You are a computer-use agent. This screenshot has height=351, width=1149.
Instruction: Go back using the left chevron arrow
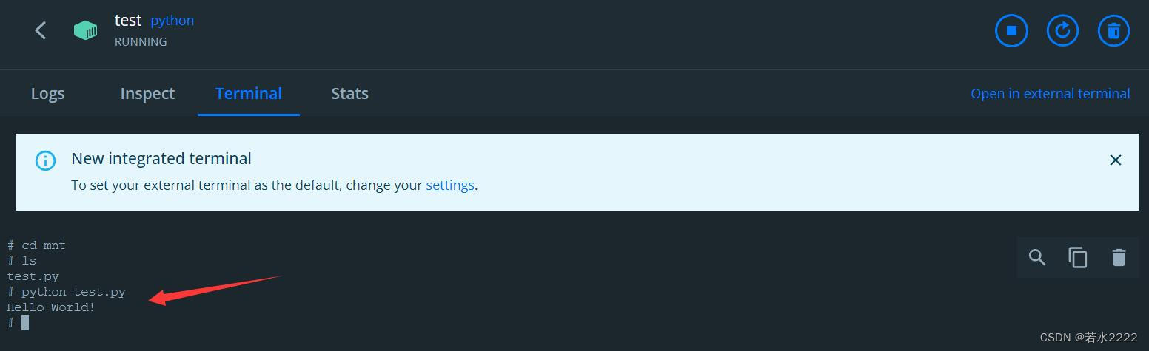pyautogui.click(x=41, y=30)
